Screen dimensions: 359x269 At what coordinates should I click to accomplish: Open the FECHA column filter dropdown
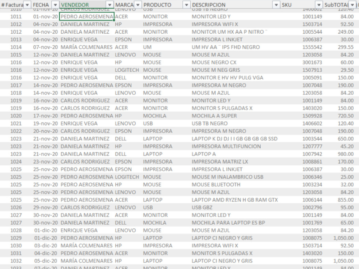[x=55, y=5]
